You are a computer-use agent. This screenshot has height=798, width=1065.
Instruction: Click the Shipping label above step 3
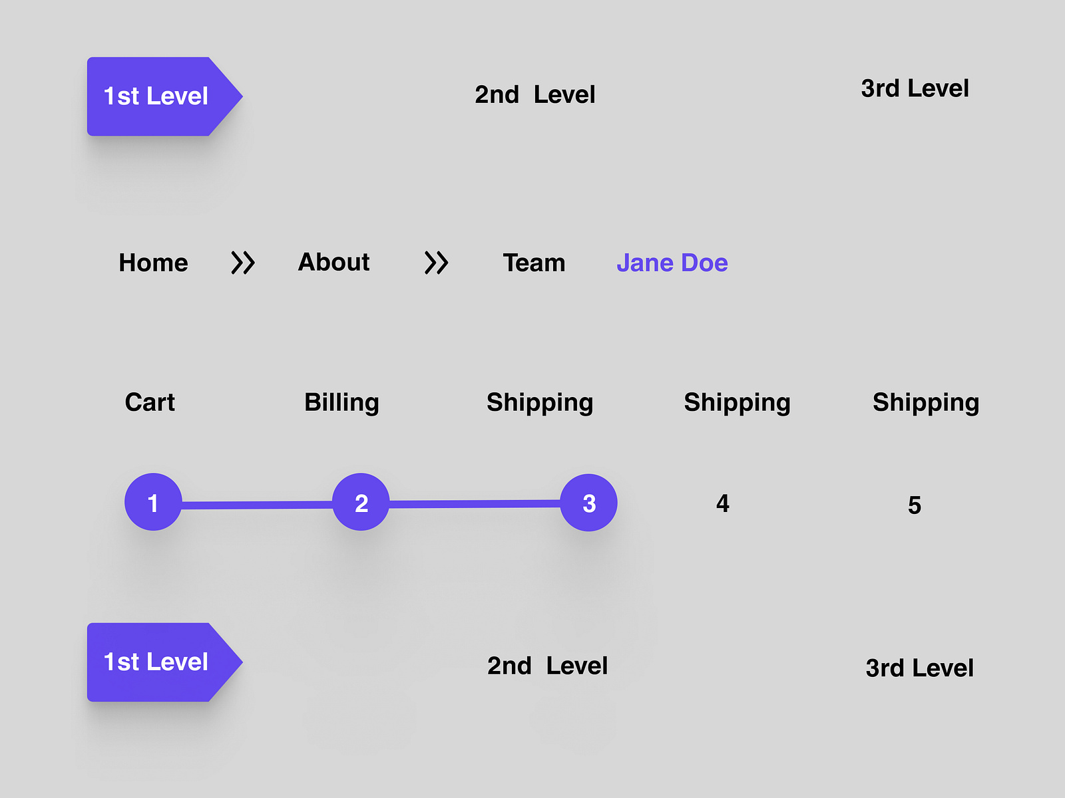pyautogui.click(x=540, y=402)
